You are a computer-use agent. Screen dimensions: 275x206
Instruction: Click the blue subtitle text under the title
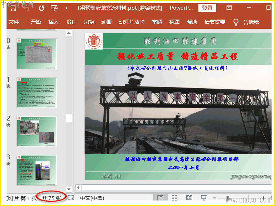(177, 68)
